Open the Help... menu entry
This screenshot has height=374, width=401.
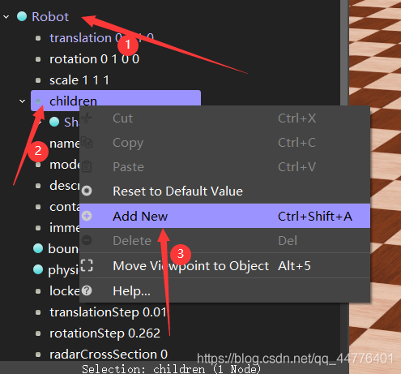click(224, 291)
